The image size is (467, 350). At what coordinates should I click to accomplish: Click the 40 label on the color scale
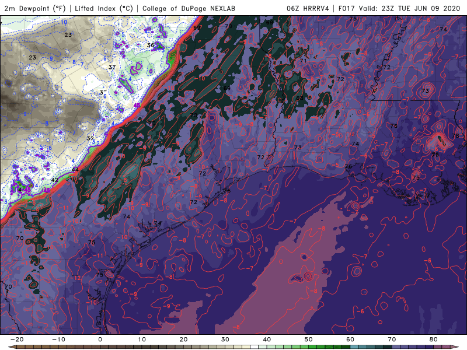click(267, 339)
